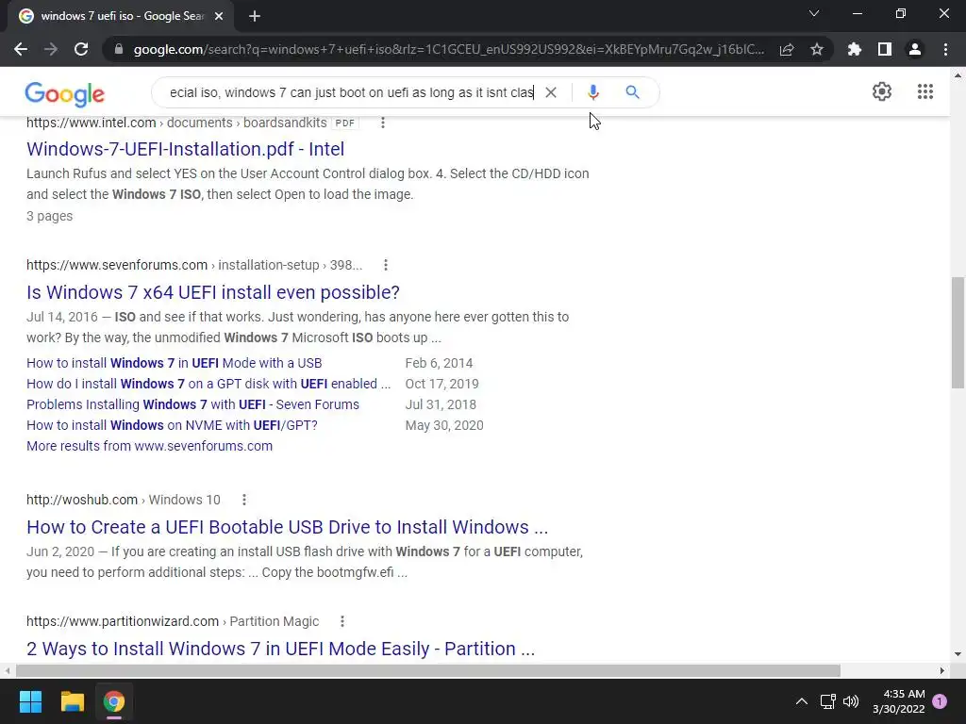Open options for sevenforums result
The width and height of the screenshot is (966, 724).
point(386,265)
